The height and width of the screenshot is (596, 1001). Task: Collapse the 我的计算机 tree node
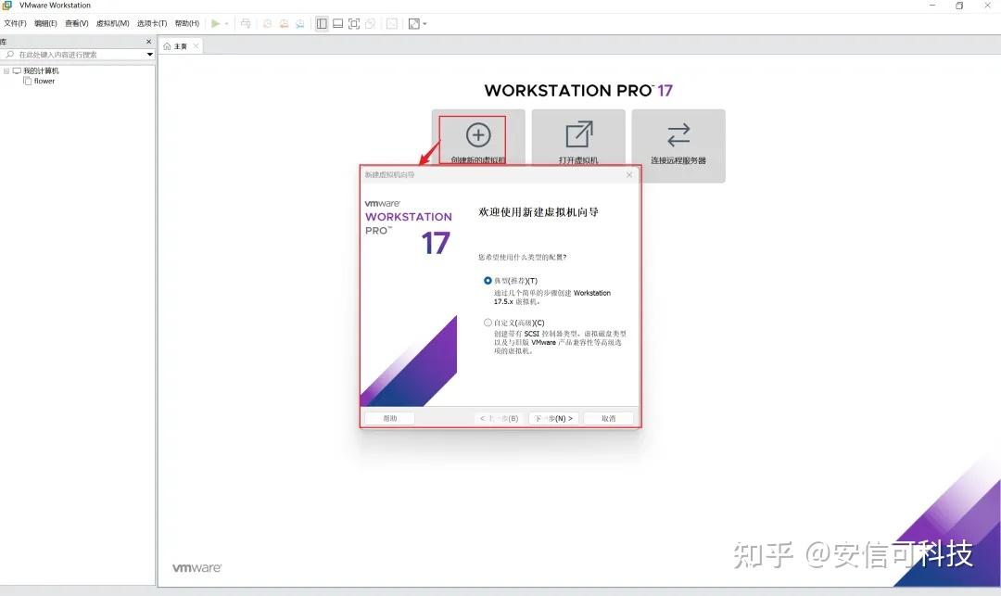click(6, 70)
